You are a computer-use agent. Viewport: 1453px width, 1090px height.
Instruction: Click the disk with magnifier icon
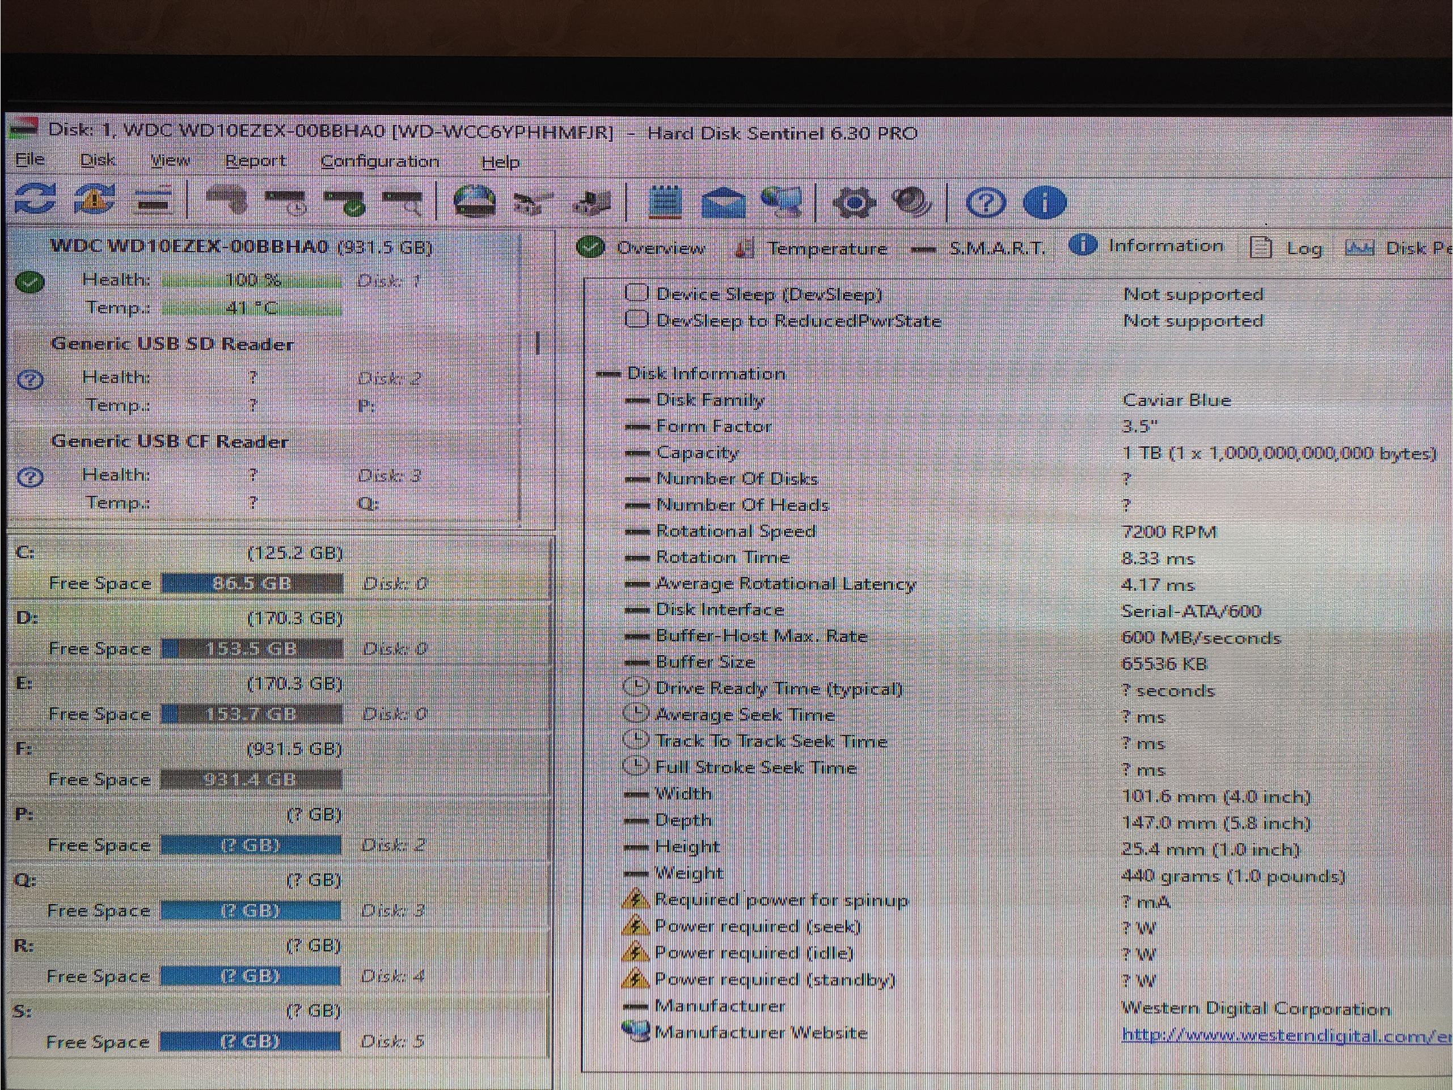point(403,201)
